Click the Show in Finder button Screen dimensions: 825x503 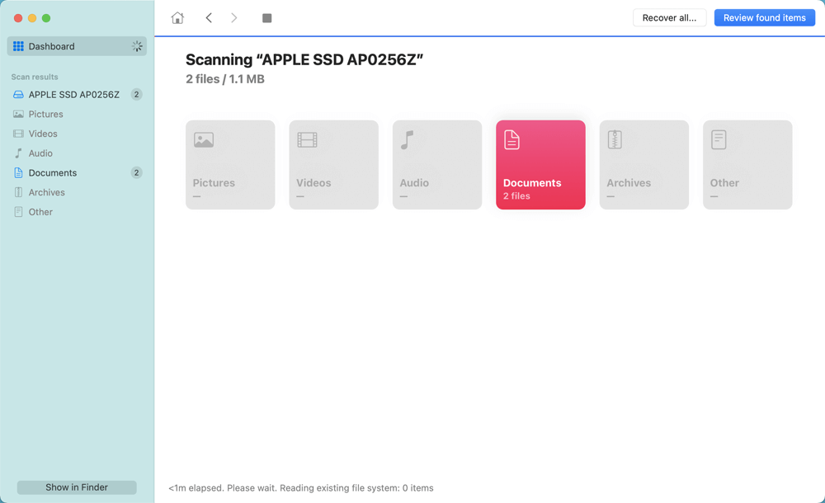(76, 487)
